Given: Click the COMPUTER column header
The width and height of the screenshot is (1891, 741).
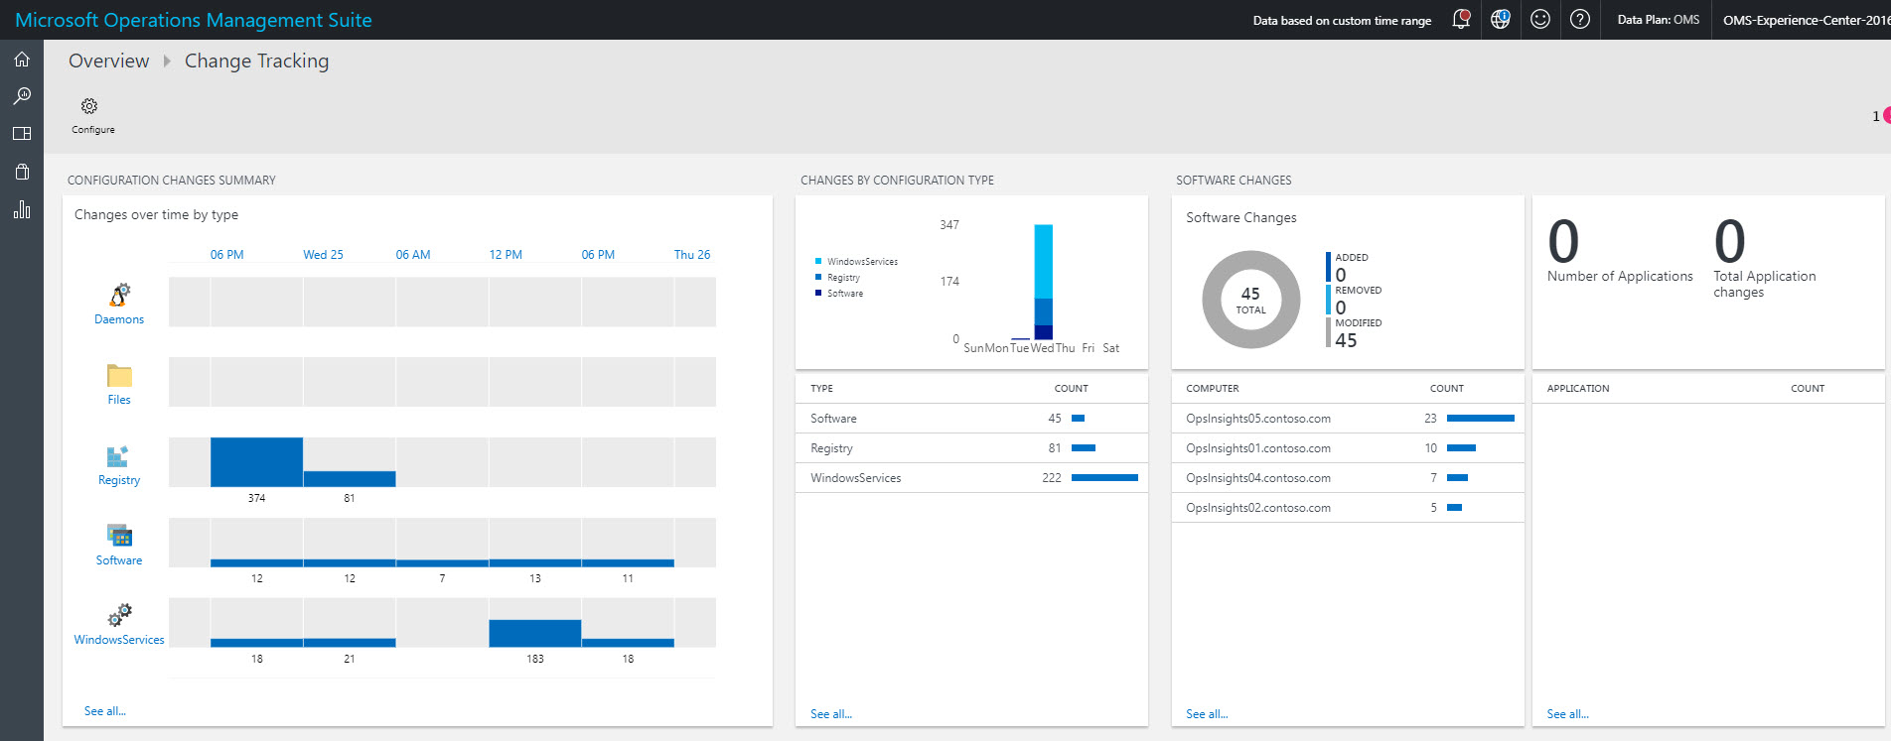Looking at the screenshot, I should click(1213, 389).
